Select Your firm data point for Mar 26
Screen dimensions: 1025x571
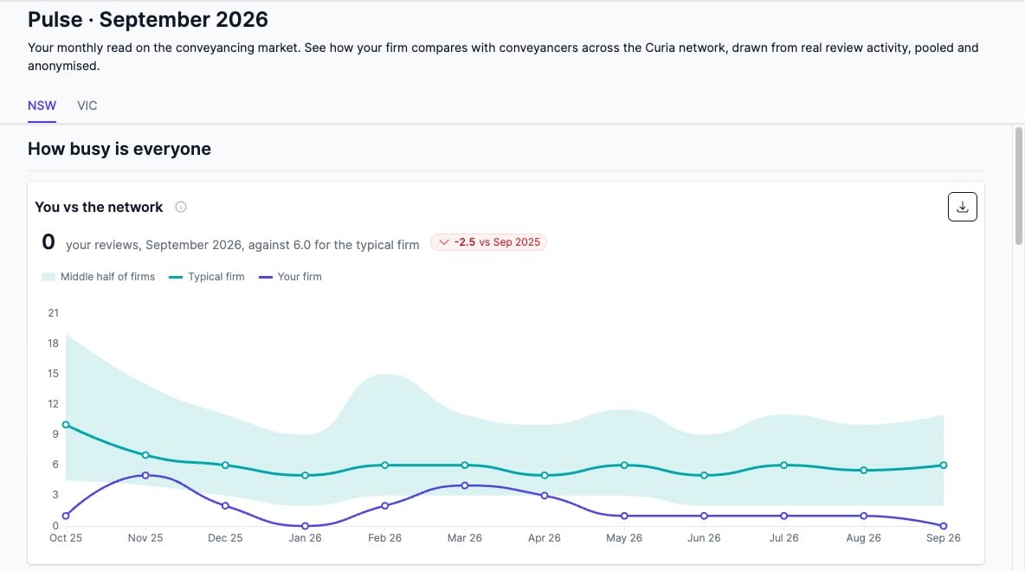pos(465,485)
